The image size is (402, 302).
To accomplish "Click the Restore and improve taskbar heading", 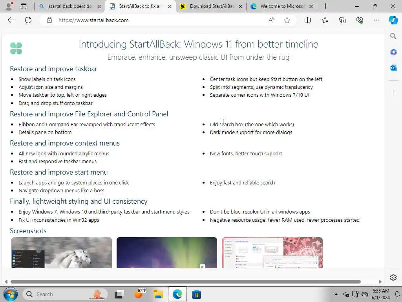I will 53,69.
